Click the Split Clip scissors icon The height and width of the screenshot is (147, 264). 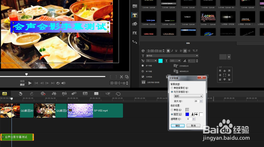[121, 77]
